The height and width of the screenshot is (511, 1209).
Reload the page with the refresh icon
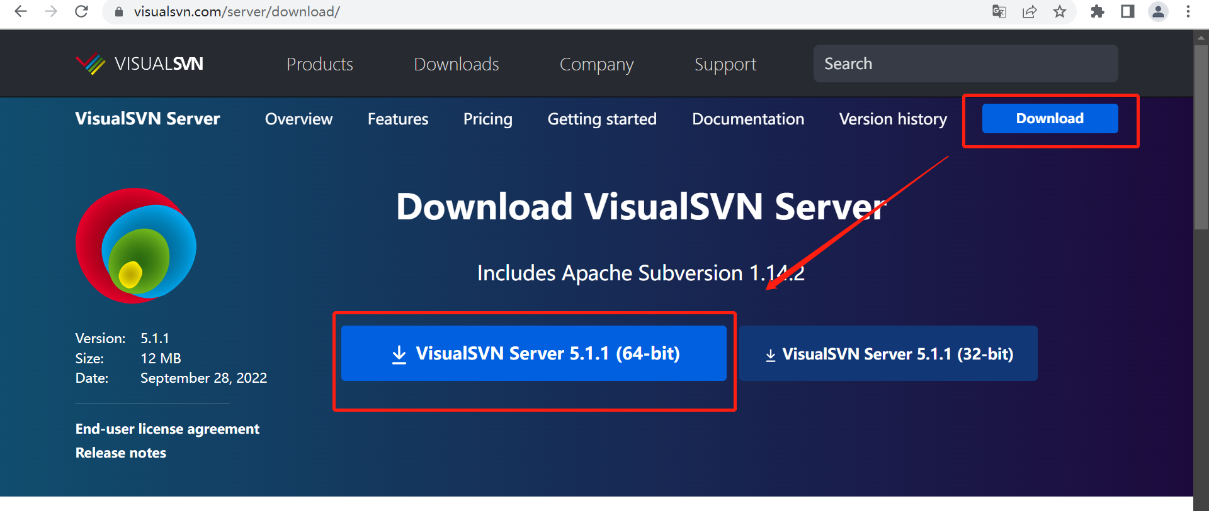coord(81,11)
